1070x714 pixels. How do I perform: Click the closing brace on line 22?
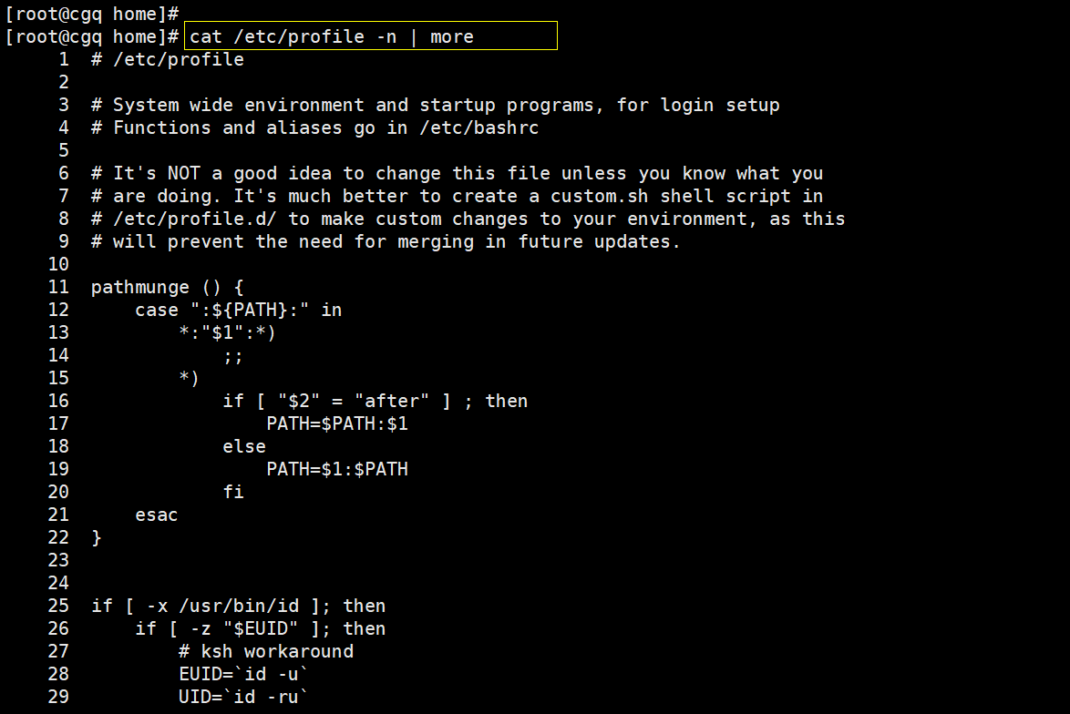[97, 537]
